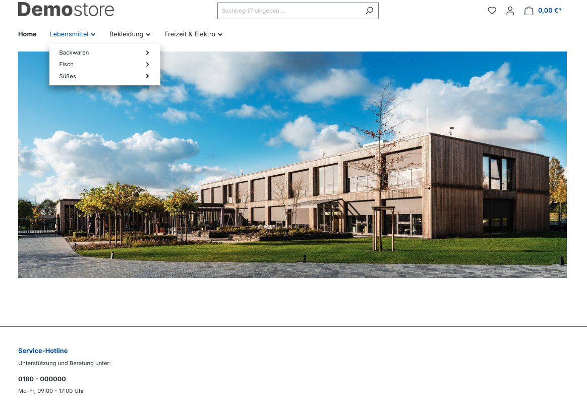Expand the arrow next to Süßes

(x=147, y=76)
